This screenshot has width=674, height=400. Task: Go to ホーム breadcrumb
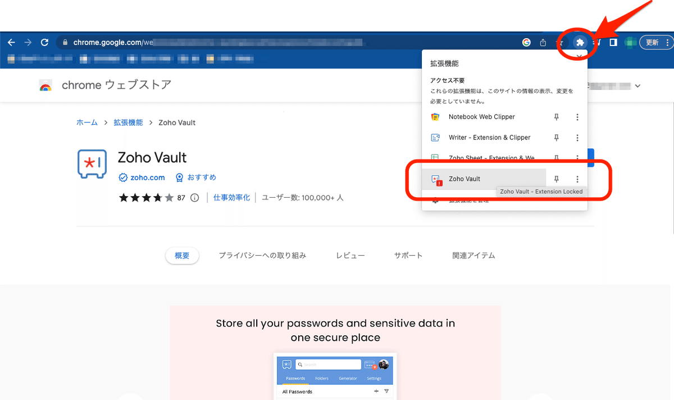tap(87, 122)
